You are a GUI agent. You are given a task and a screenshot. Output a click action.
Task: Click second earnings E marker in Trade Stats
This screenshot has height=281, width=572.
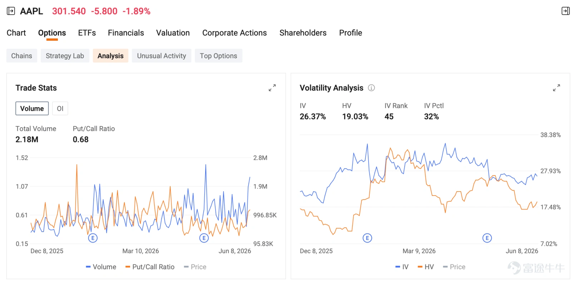pyautogui.click(x=204, y=238)
